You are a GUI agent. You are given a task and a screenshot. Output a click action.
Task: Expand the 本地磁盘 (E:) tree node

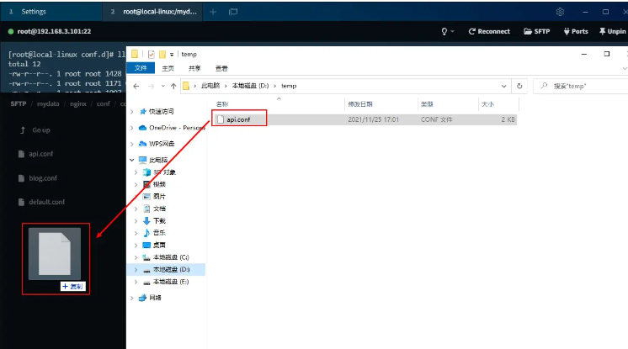[x=136, y=282]
